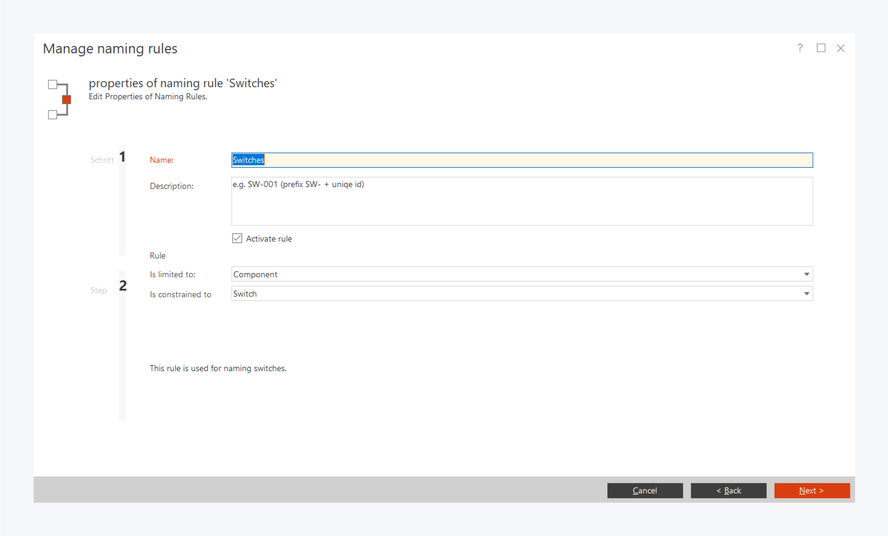Screen dimensions: 888x536
Task: Click the red square in the wizard icon
Action: point(67,99)
